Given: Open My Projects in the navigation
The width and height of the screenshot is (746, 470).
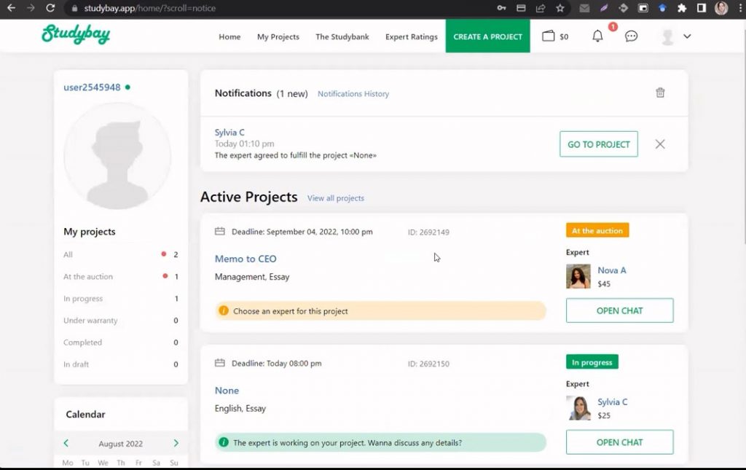Looking at the screenshot, I should [x=278, y=36].
